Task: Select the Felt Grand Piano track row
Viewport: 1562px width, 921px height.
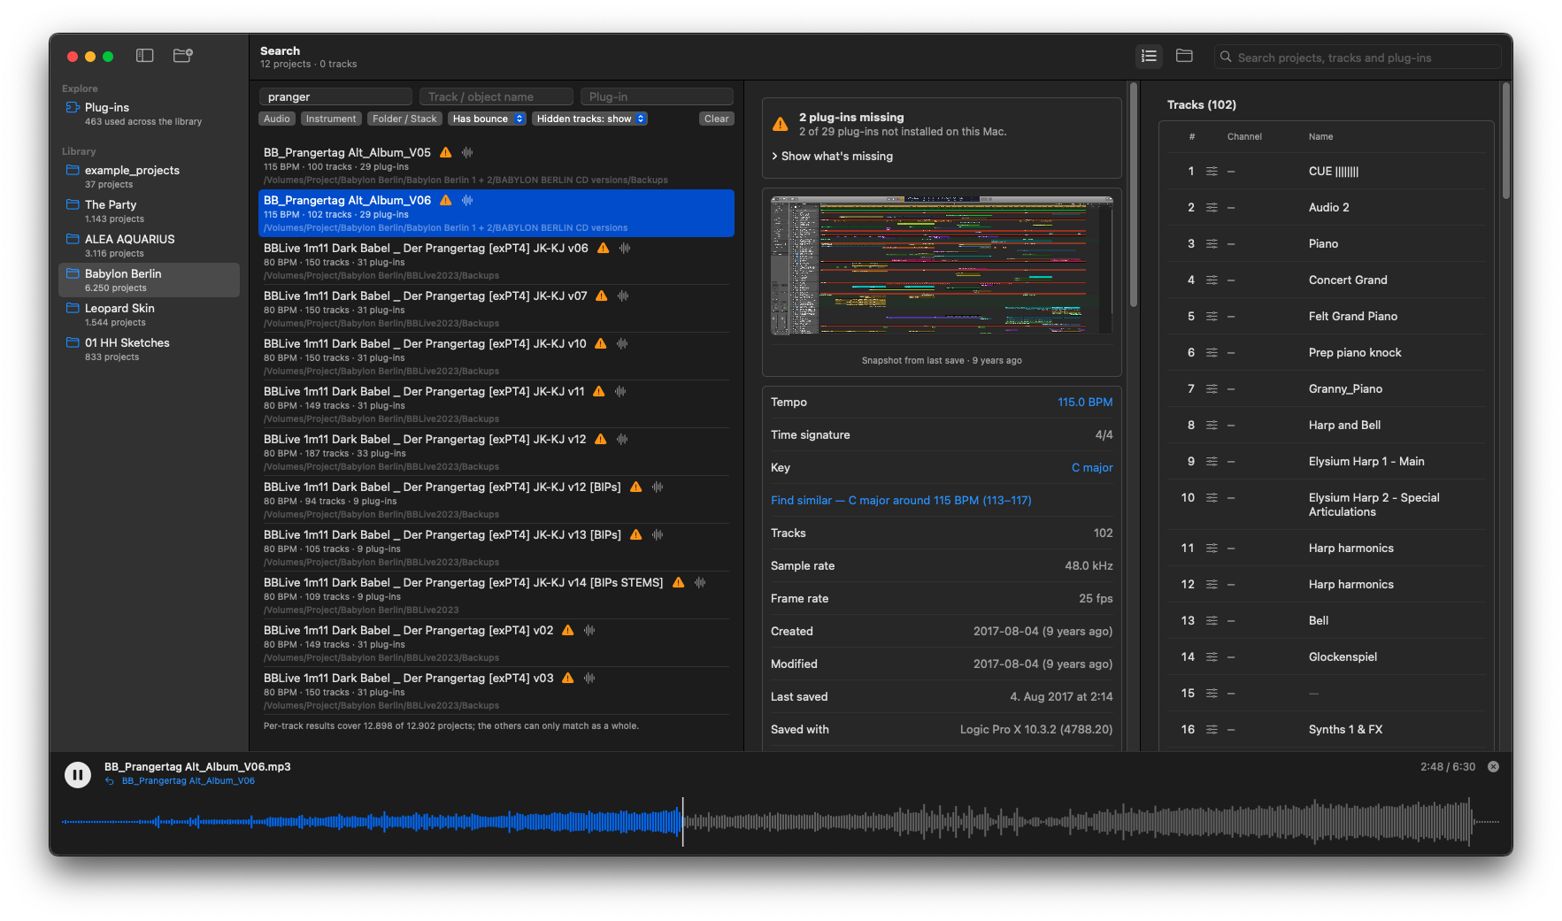Action: [x=1326, y=316]
